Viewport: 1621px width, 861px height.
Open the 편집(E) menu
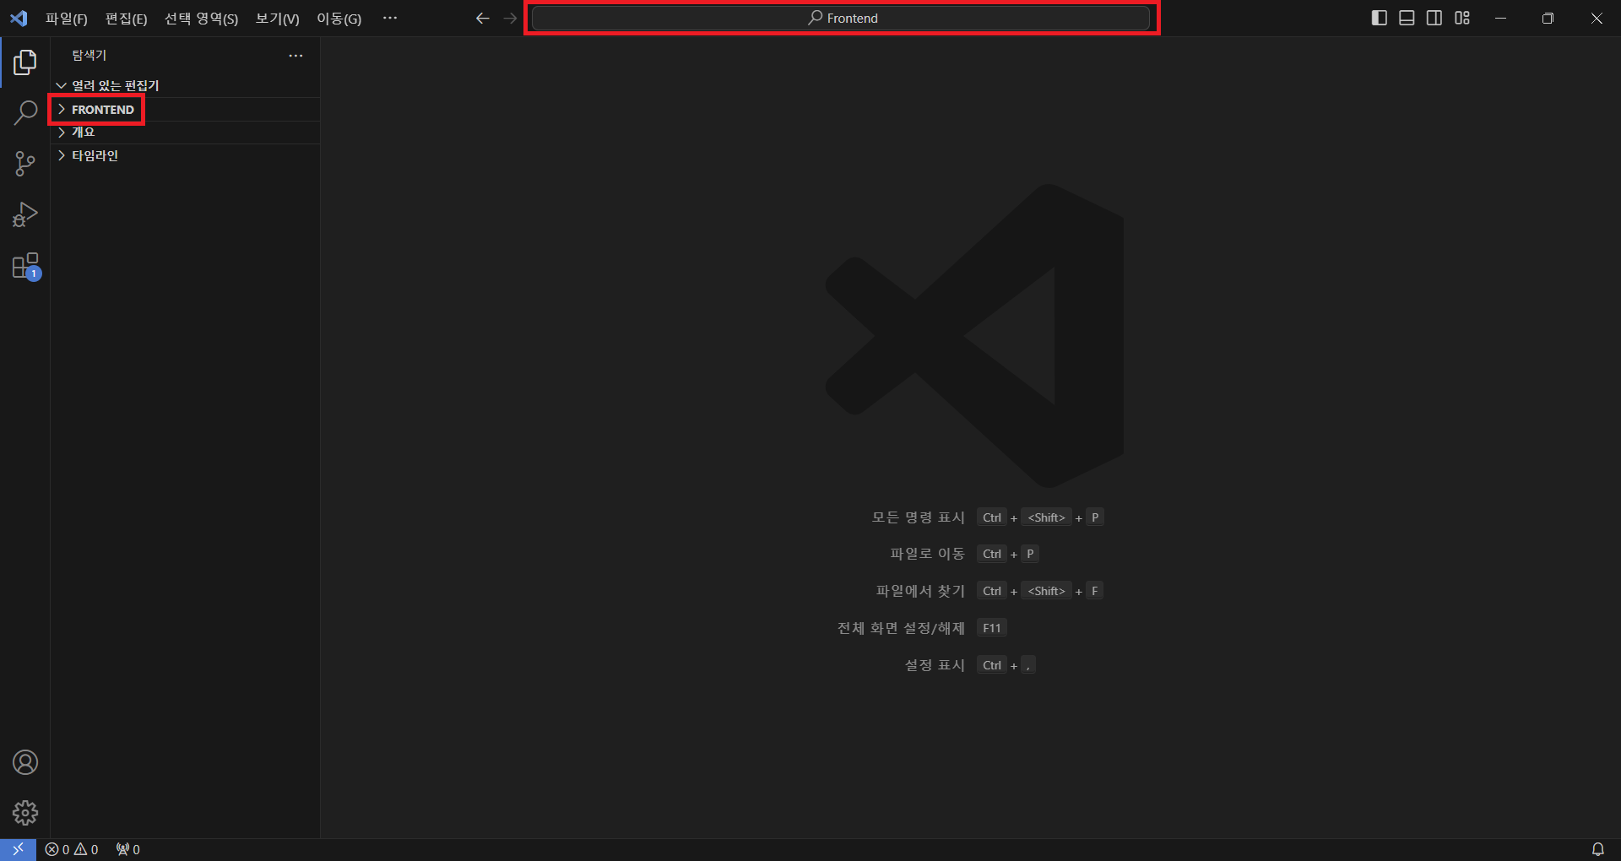point(126,19)
